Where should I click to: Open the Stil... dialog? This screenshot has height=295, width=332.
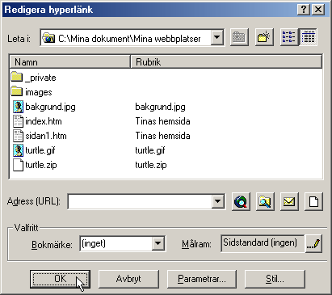275,279
